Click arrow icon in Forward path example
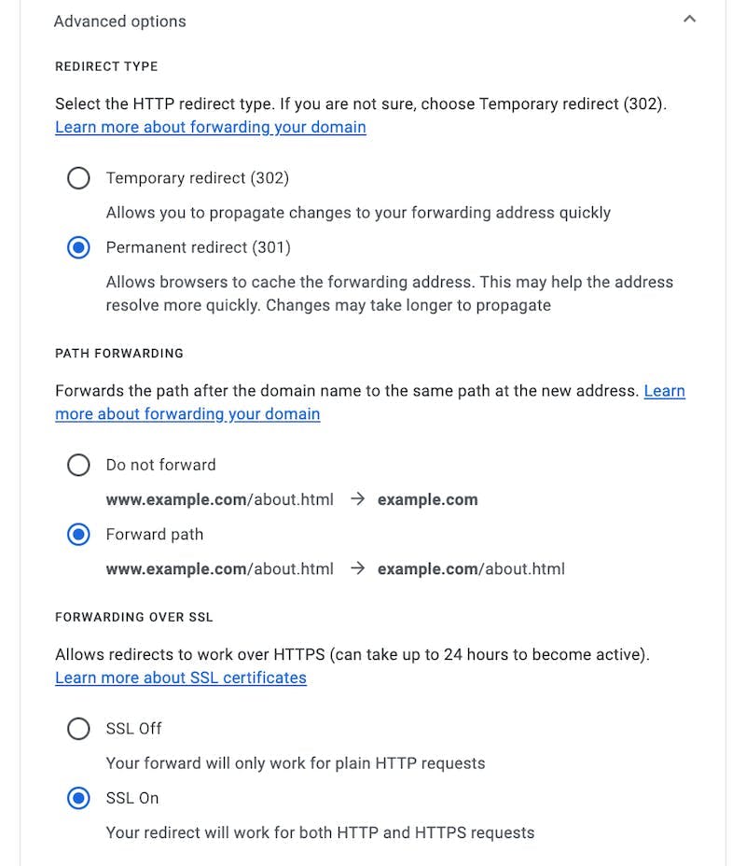The image size is (746, 866). [x=356, y=568]
